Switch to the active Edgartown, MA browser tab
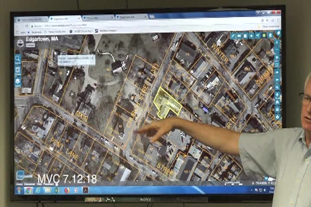Image resolution: width=311 pixels, height=207 pixels. pyautogui.click(x=65, y=19)
